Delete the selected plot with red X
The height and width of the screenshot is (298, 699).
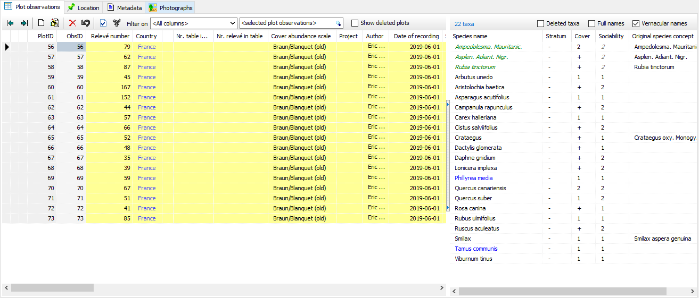72,23
